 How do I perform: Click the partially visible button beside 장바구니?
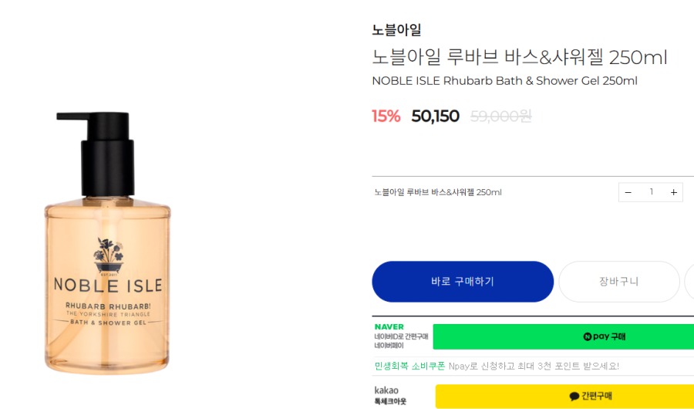tap(689, 282)
